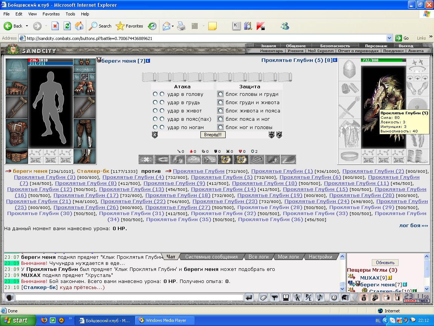Open the Инвентарь game menu item

click(271, 51)
